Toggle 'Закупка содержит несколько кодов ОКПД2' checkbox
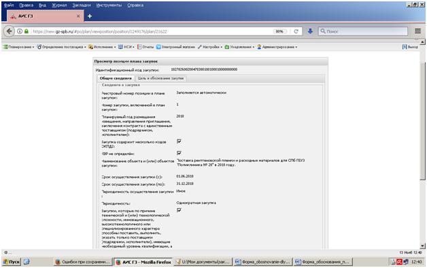Screen dimensions: 427x268 pos(179,141)
